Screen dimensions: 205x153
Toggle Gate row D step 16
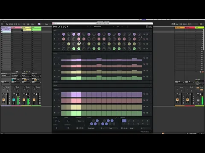[x=139, y=49]
